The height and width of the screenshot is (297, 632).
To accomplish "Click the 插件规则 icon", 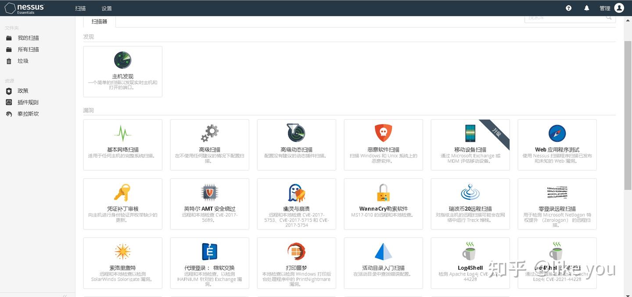I will coord(9,102).
